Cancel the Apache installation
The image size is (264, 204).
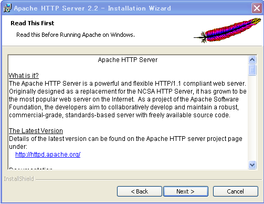click(236, 191)
